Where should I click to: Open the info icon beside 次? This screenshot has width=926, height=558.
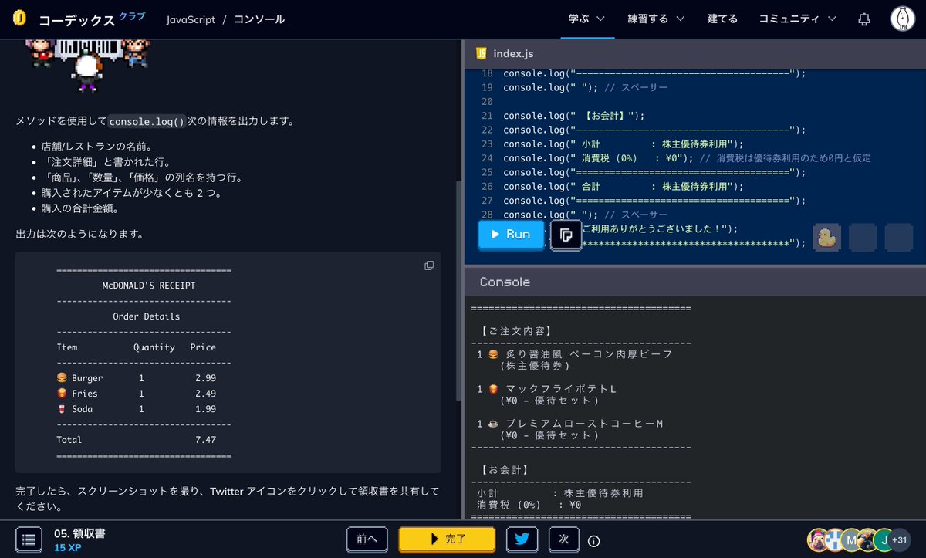click(593, 540)
